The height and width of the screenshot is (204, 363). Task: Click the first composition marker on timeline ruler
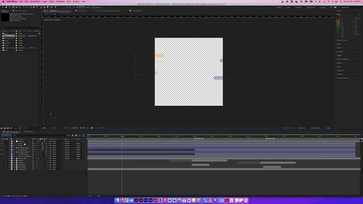click(195, 138)
